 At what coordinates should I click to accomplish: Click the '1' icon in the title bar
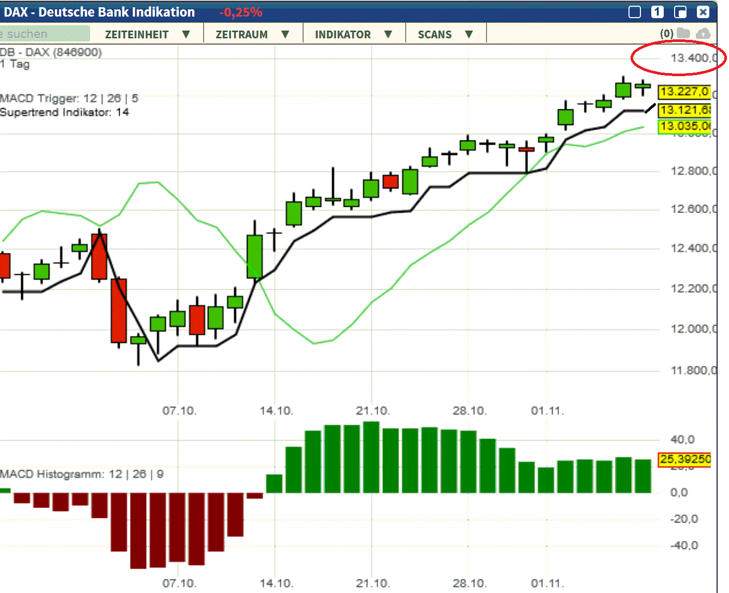pyautogui.click(x=657, y=12)
